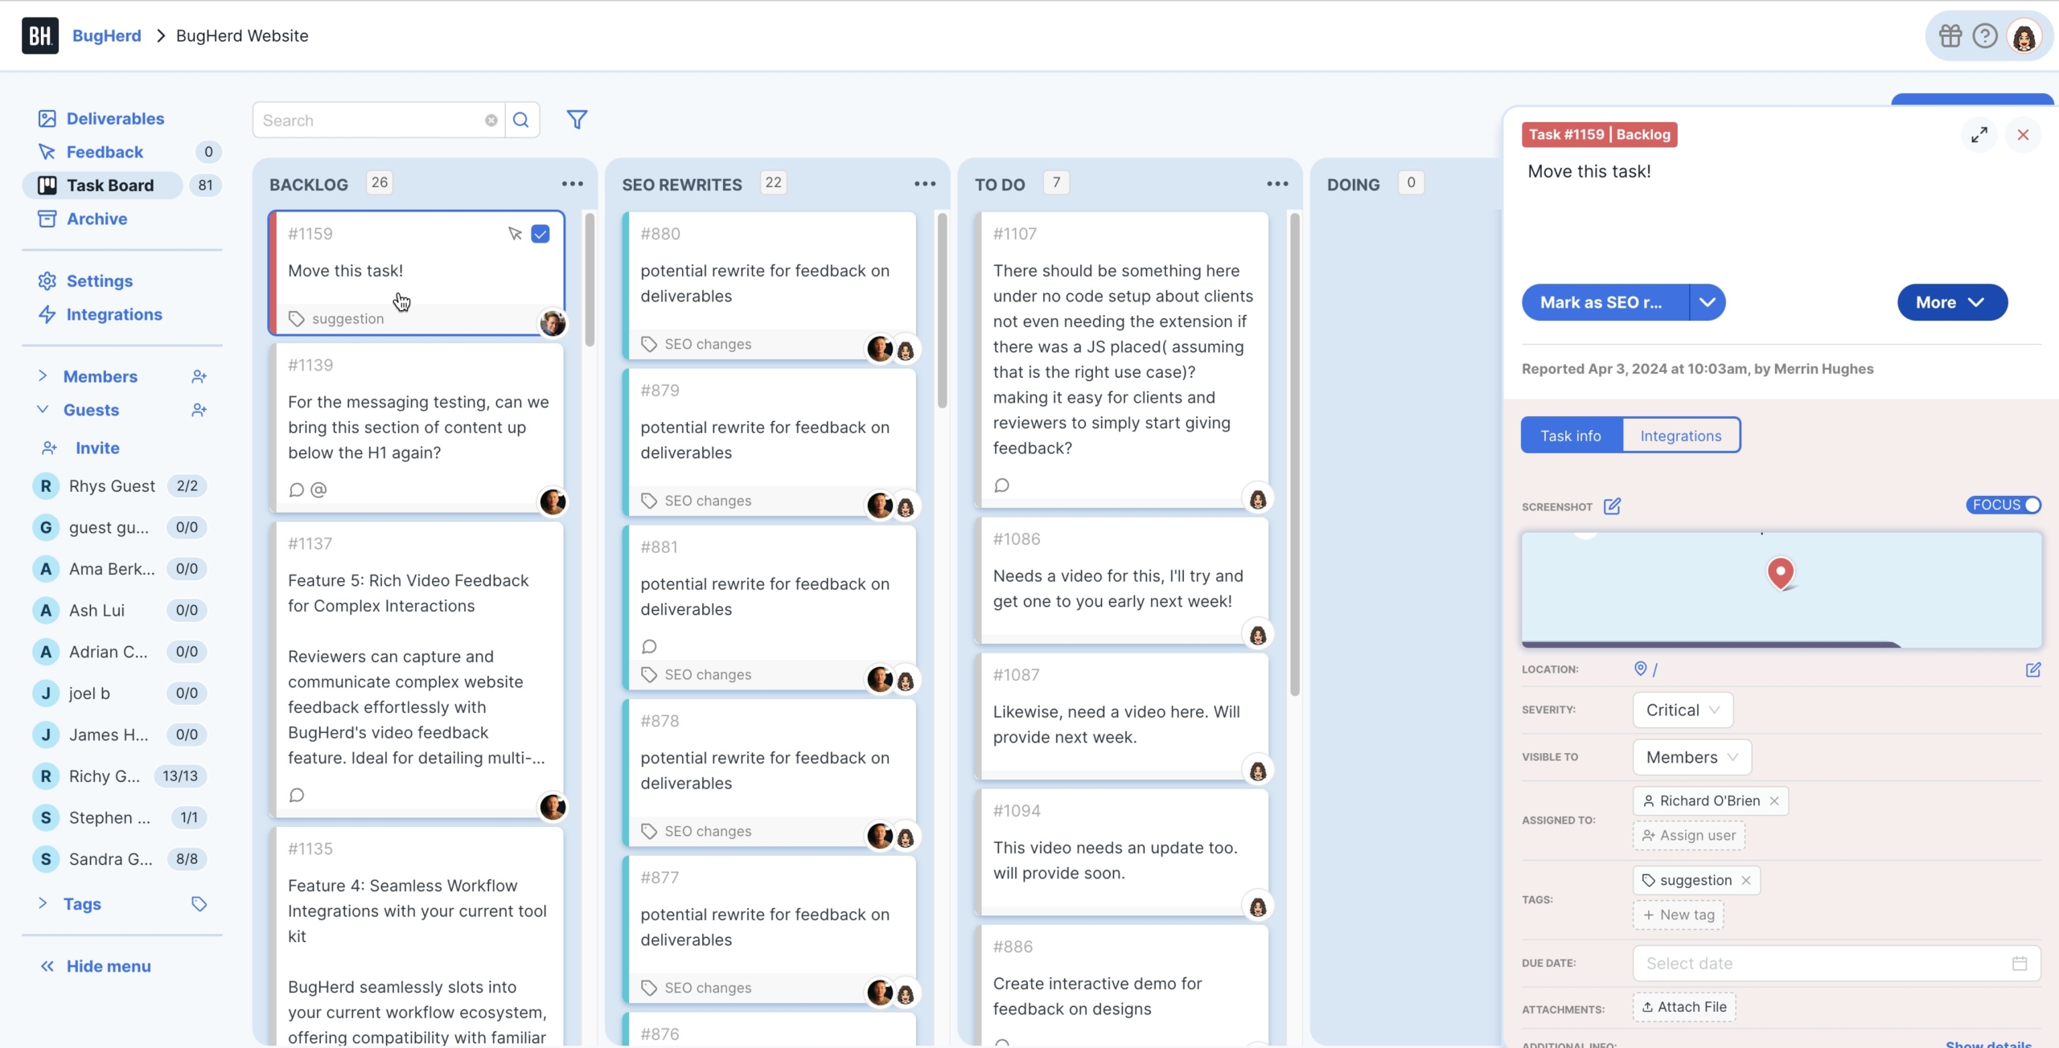The height and width of the screenshot is (1048, 2059).
Task: Click the Select date due date field
Action: click(1837, 964)
